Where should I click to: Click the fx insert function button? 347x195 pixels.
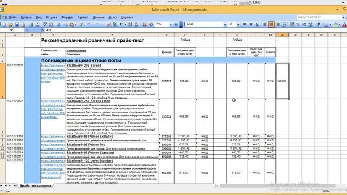[42, 30]
